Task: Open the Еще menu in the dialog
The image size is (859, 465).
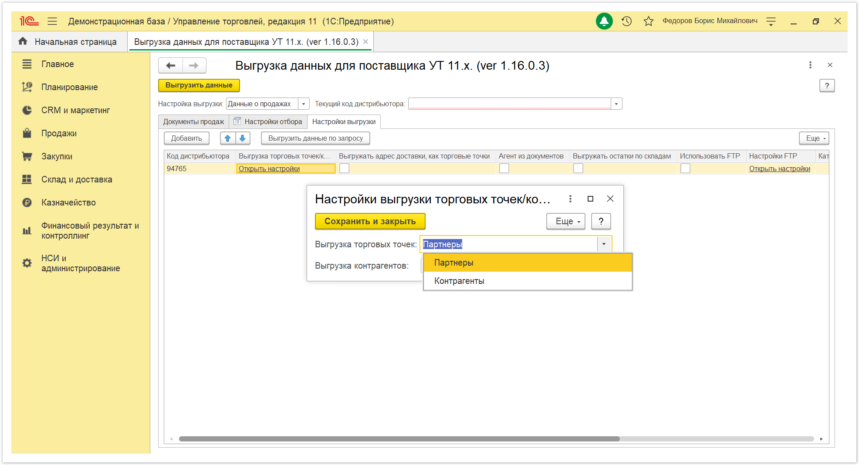Action: 565,221
